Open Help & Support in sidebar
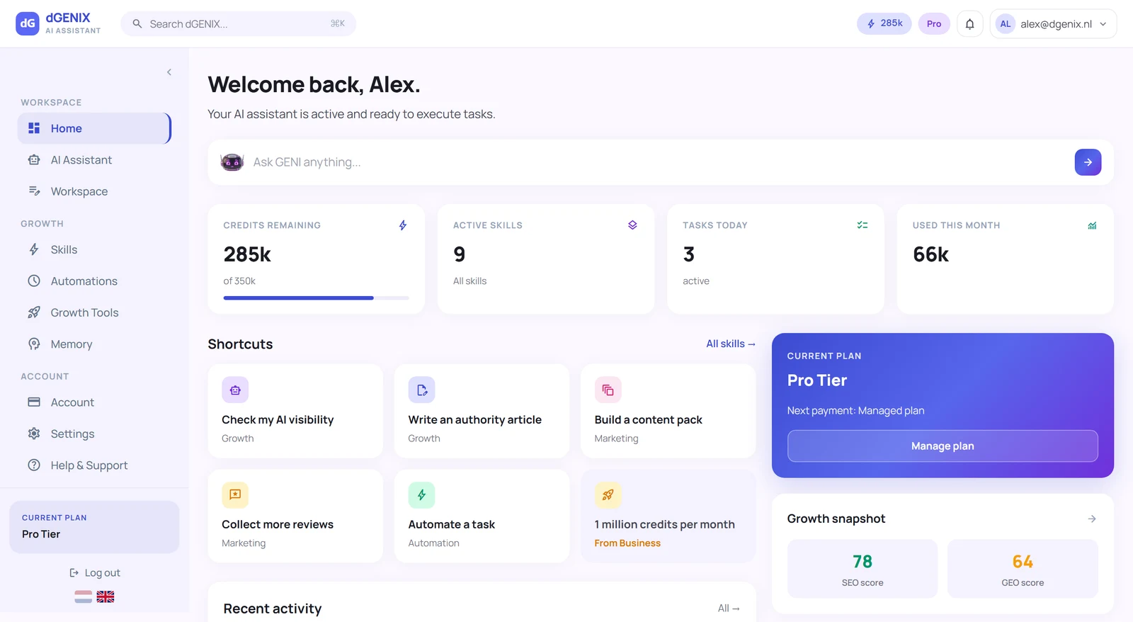This screenshot has height=622, width=1133. [94, 465]
